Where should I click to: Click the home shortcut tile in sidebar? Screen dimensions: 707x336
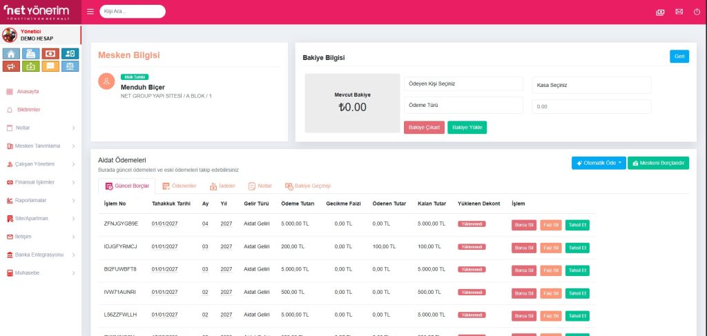pyautogui.click(x=11, y=54)
